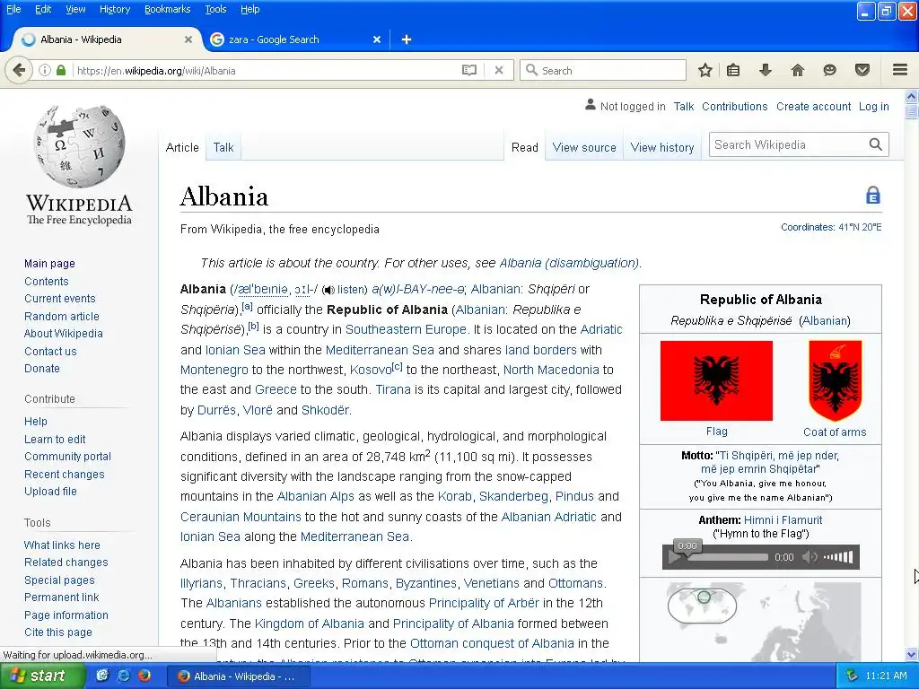Open a new tab with plus button
The width and height of the screenshot is (919, 689).
point(407,39)
